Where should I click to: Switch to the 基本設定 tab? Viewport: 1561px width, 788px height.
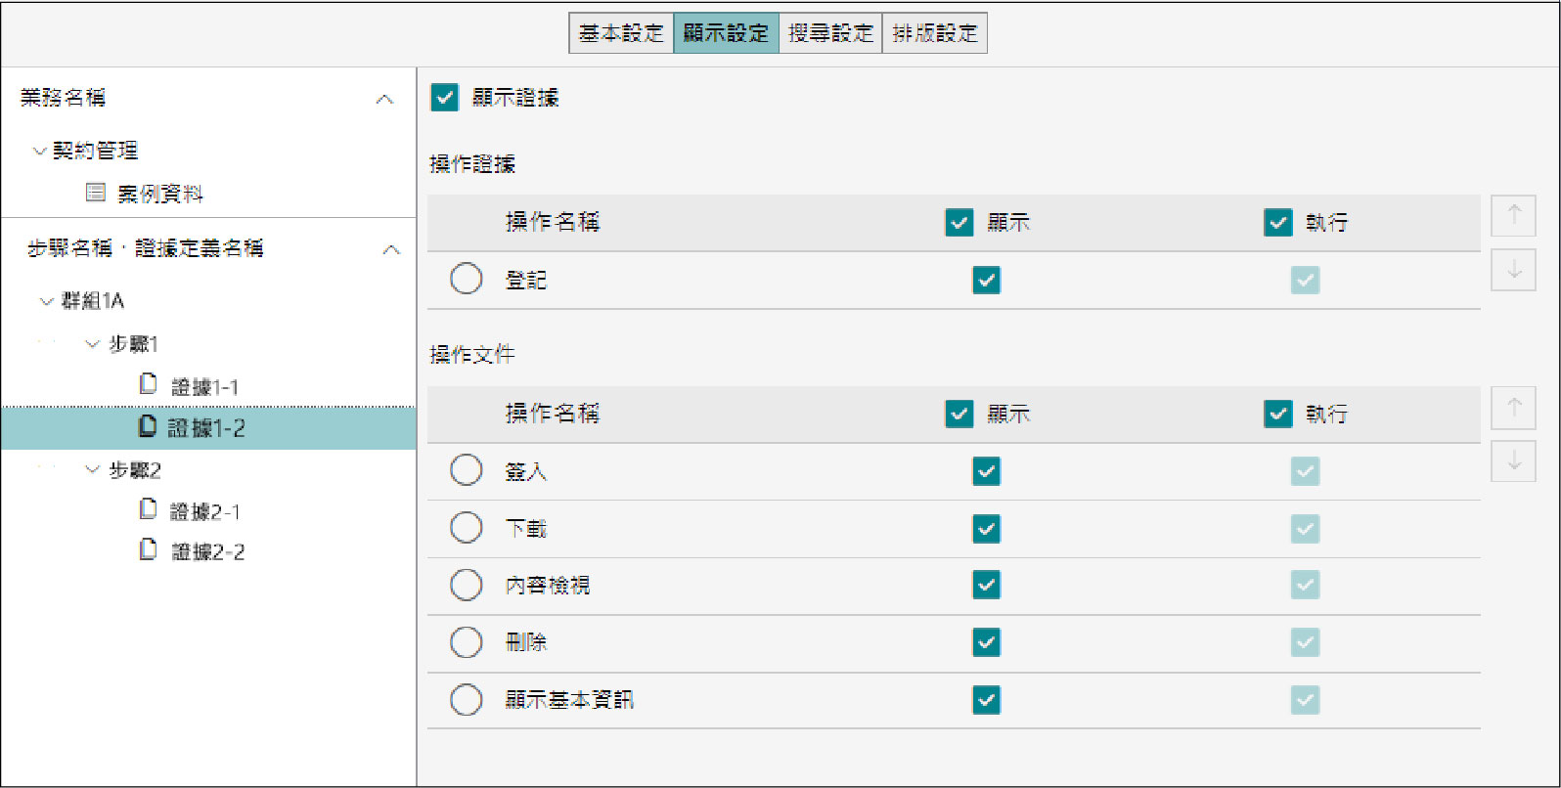click(621, 33)
